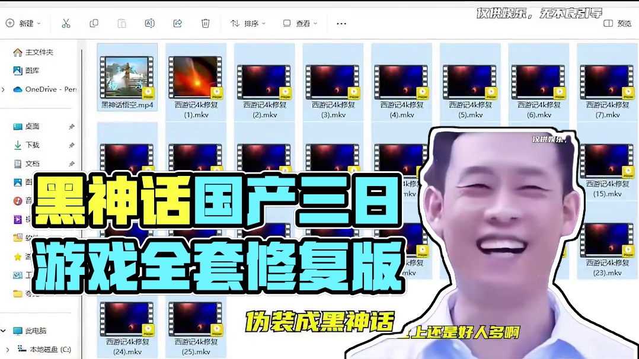The width and height of the screenshot is (639, 359).
Task: Open the See more ellipsis menu
Action: [341, 23]
